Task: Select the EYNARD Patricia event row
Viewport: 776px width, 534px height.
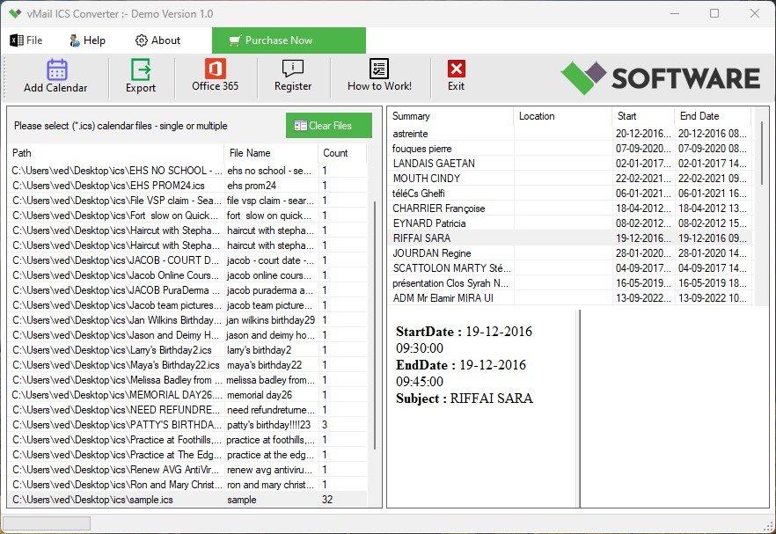Action: pyautogui.click(x=570, y=223)
